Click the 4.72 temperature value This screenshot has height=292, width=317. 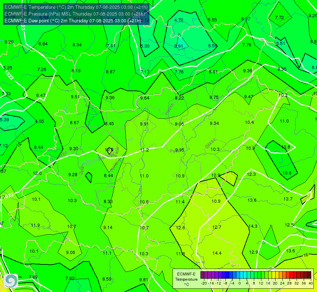click(x=179, y=20)
